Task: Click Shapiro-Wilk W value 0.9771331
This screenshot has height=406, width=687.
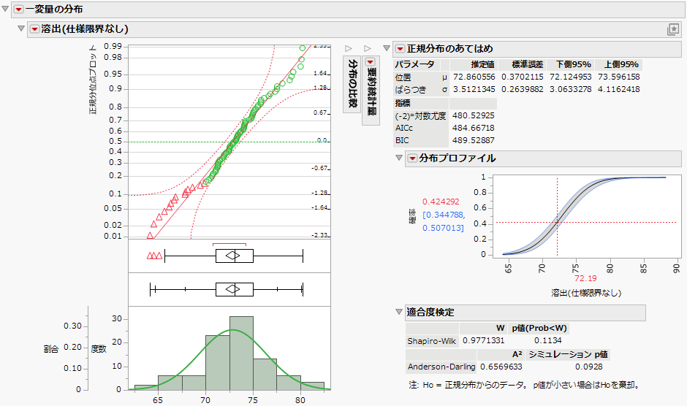Action: (x=484, y=340)
